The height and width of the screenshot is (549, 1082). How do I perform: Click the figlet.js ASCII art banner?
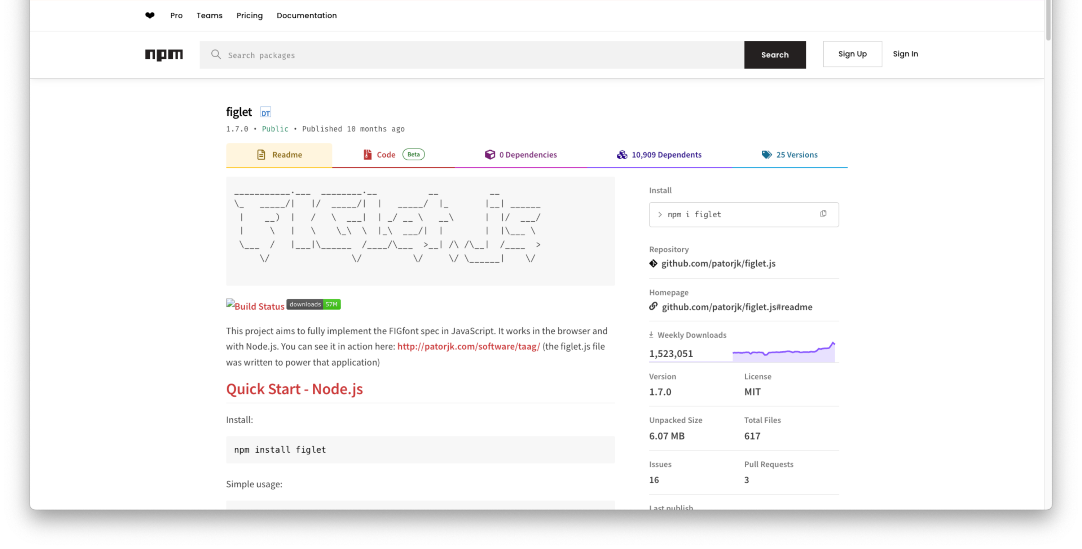(421, 231)
